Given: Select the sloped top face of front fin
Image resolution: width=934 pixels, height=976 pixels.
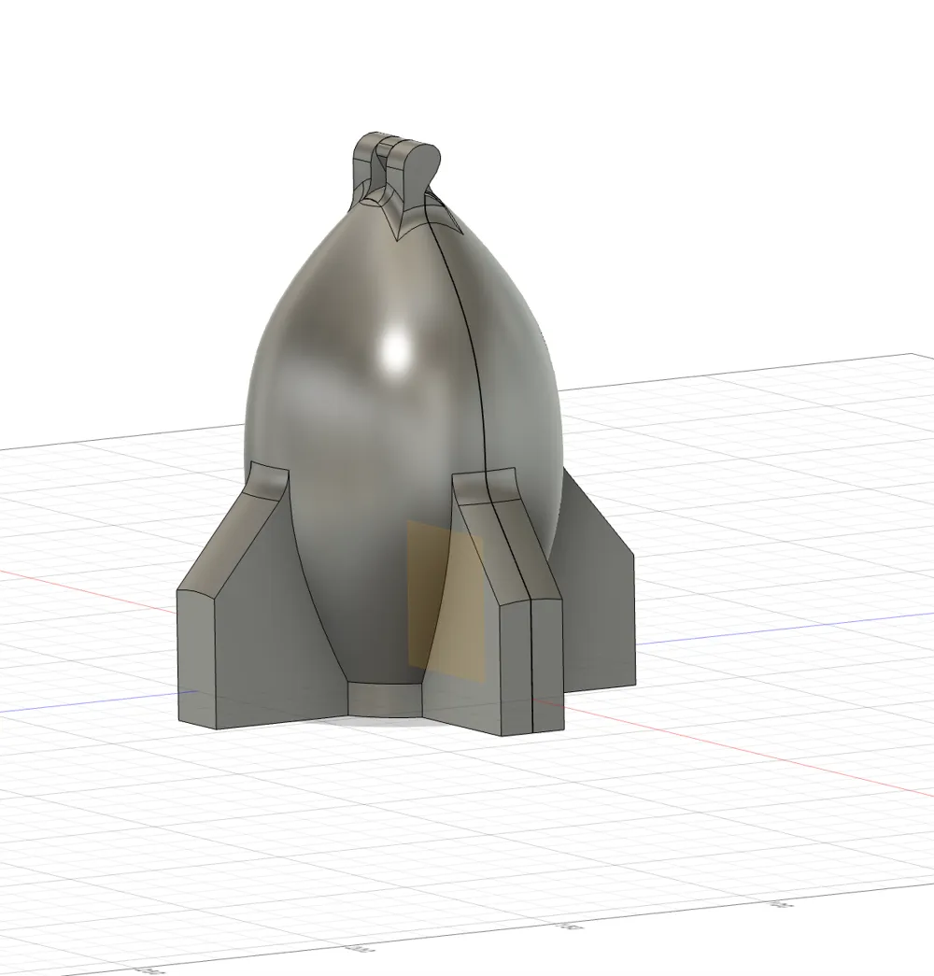Looking at the screenshot, I should 506,547.
